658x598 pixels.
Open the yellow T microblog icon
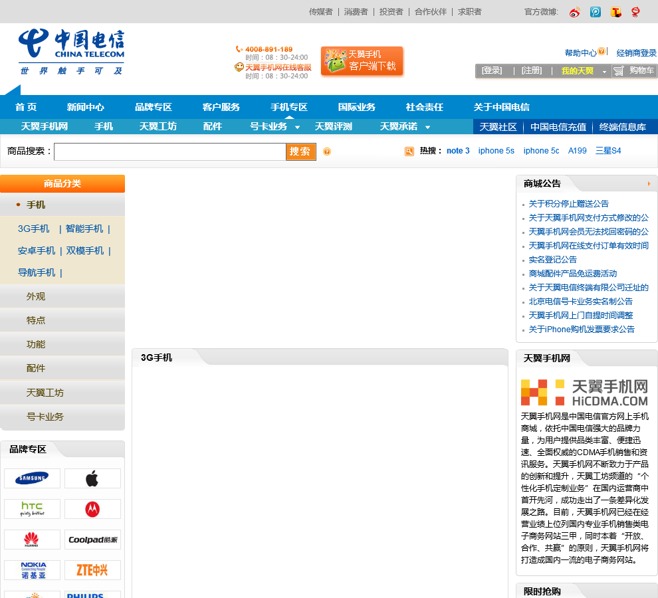(615, 12)
